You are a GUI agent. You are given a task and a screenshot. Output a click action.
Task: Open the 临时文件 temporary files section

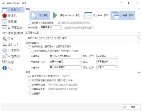[11, 45]
